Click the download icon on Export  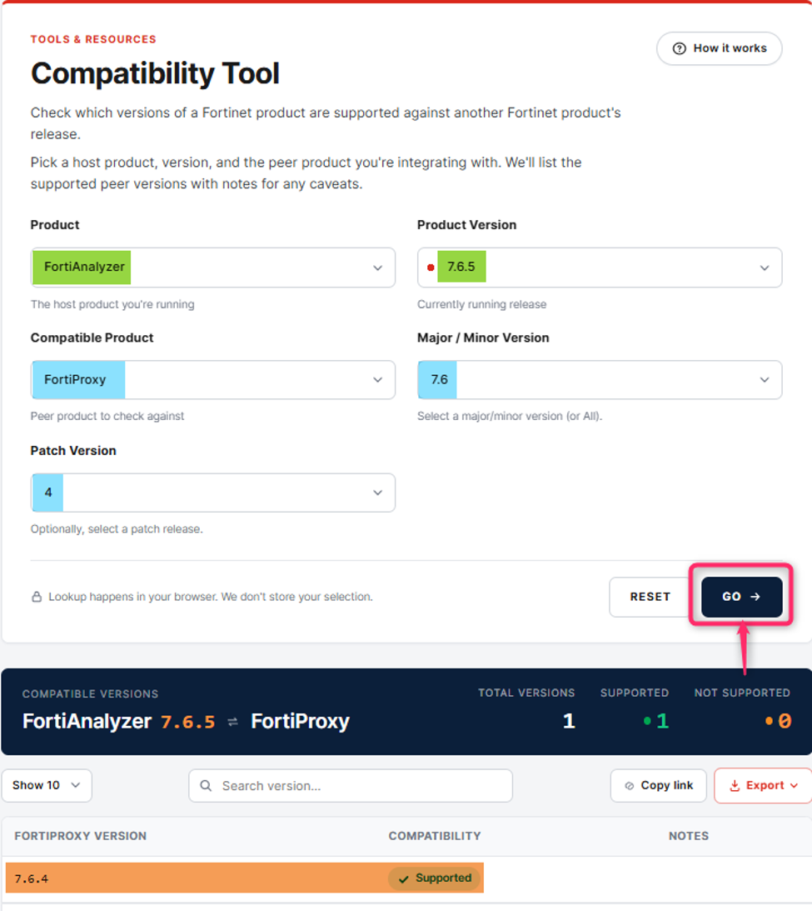coord(735,785)
